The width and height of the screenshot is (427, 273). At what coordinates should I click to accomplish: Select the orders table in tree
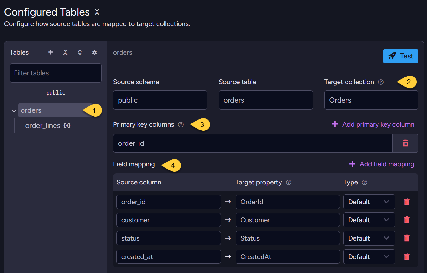(x=55, y=110)
